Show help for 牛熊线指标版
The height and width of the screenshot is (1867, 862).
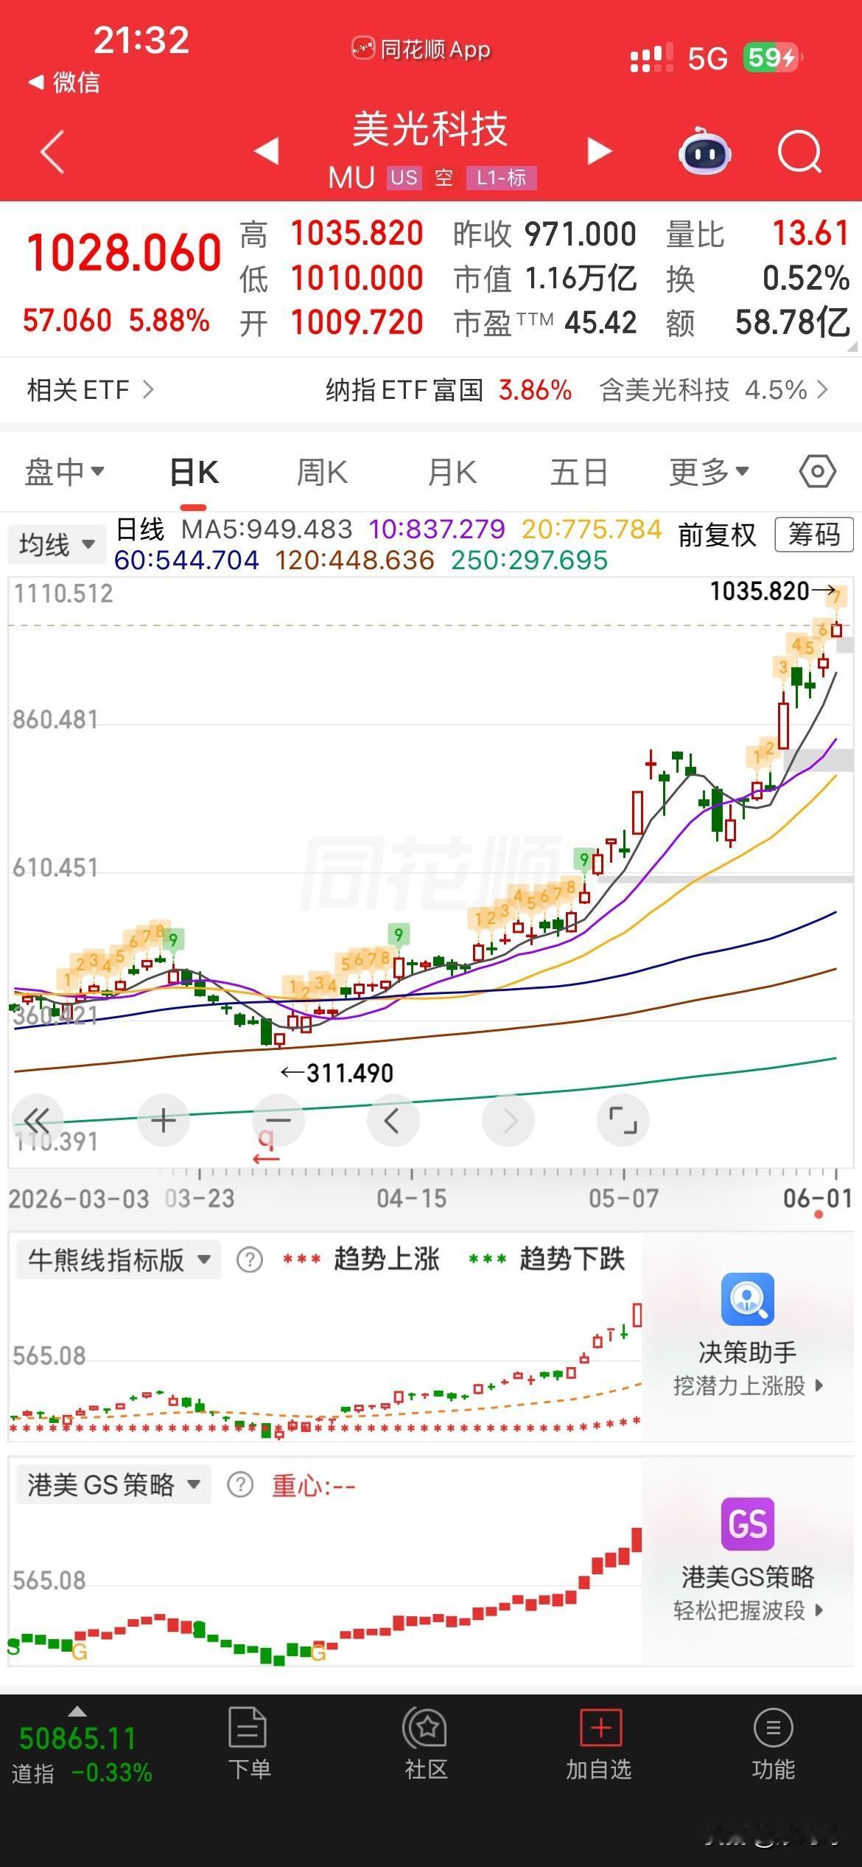250,1259
